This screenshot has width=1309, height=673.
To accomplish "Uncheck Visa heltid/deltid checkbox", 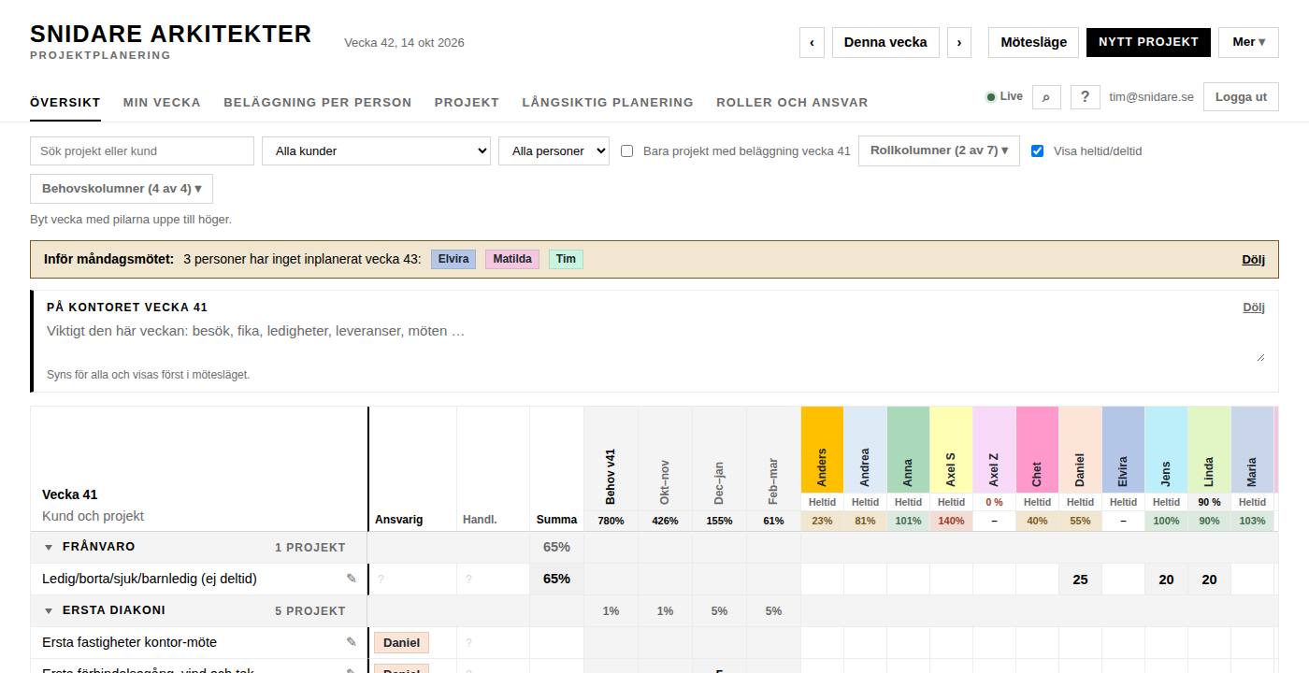I will 1037,150.
